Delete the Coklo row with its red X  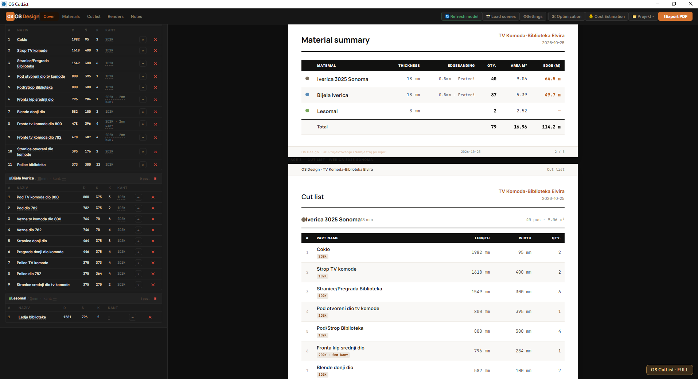[156, 40]
